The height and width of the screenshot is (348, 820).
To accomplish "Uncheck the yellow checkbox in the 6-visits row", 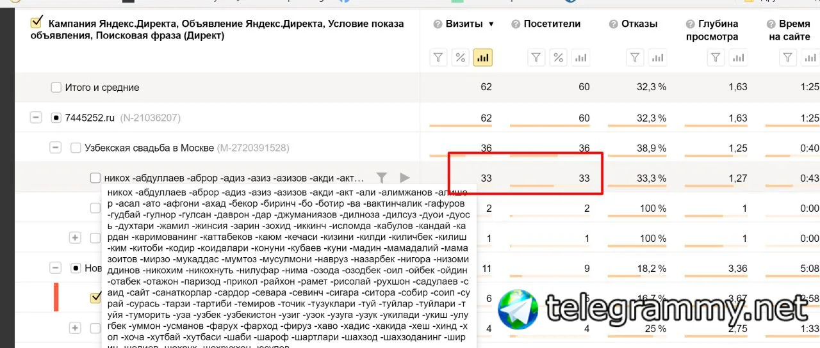I will (96, 297).
